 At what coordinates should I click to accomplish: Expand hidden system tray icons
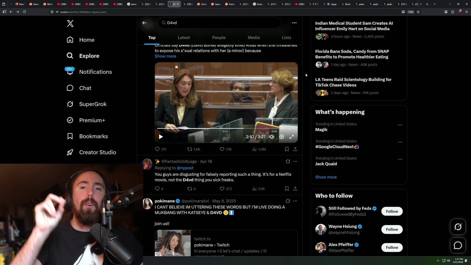coord(438,261)
